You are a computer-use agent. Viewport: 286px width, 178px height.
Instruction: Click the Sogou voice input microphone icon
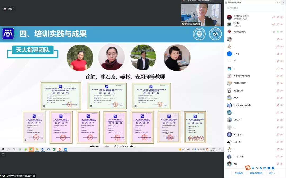pyautogui.click(x=261, y=168)
